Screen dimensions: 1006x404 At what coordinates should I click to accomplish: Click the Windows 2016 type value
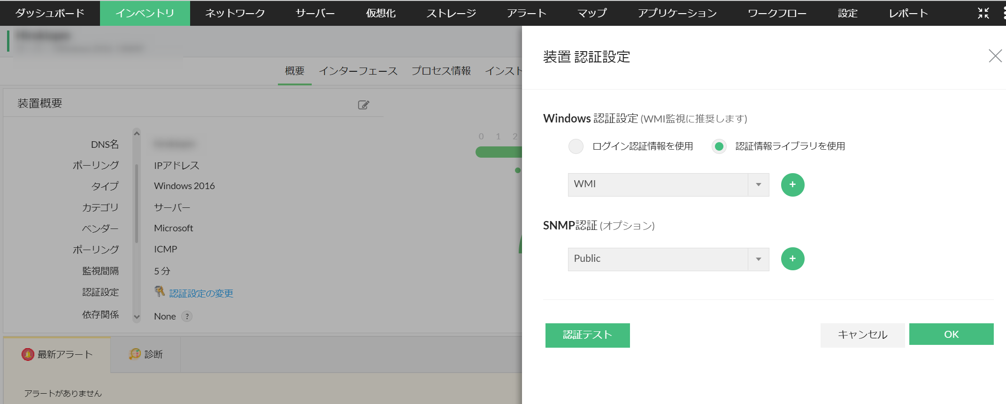[184, 186]
